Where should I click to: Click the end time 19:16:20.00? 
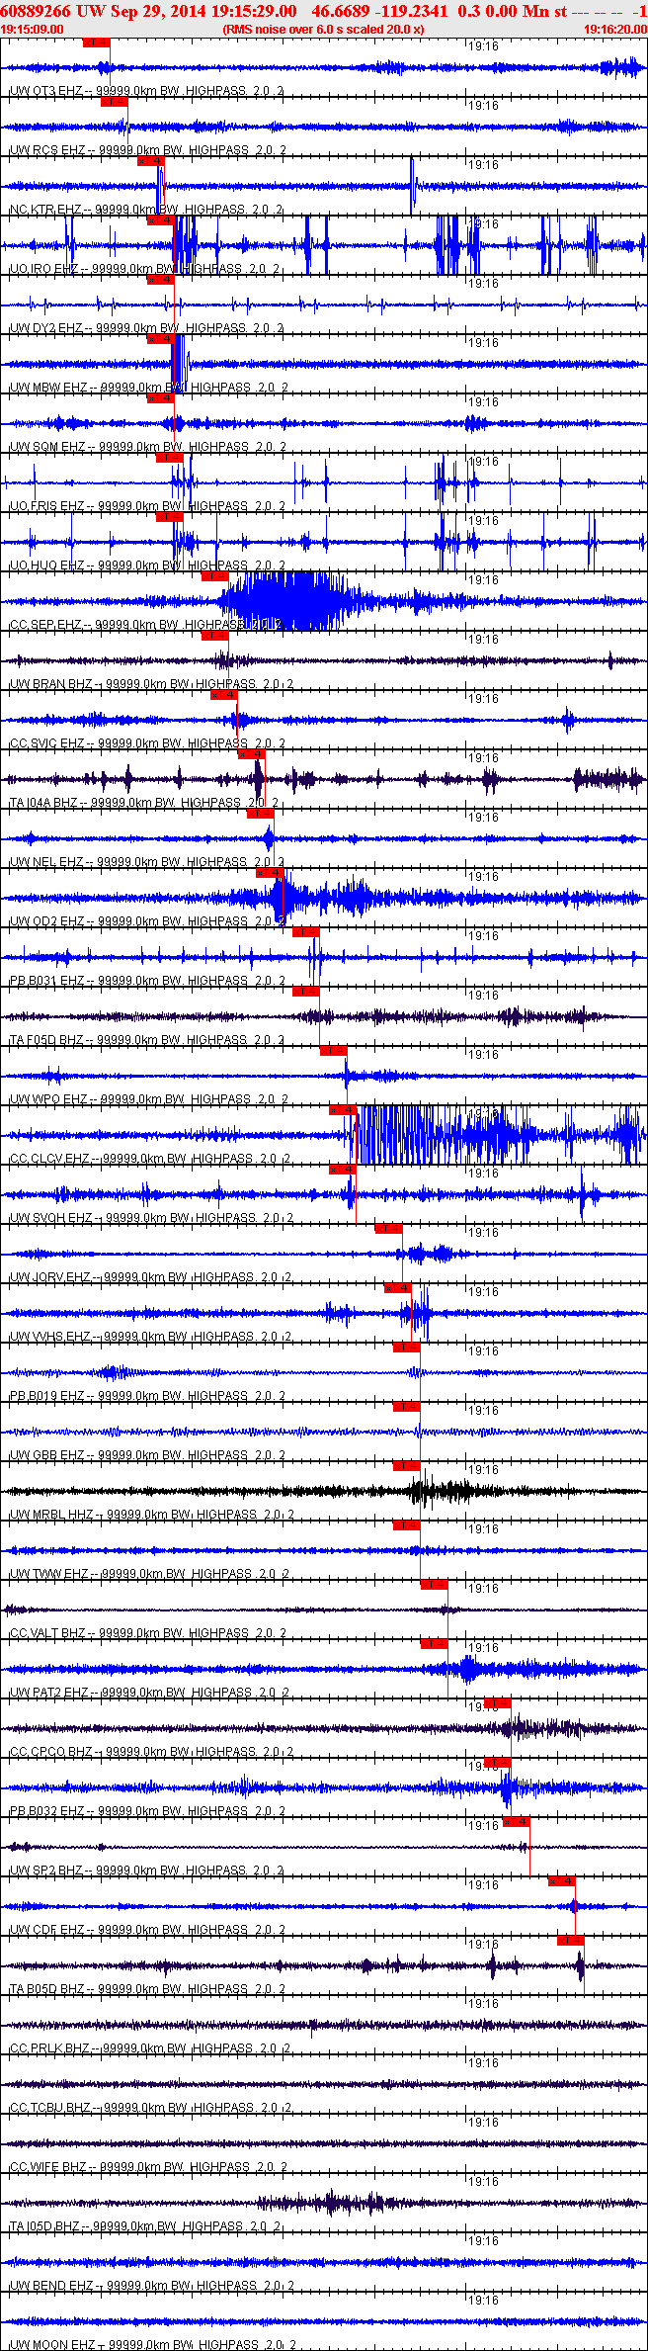615,30
